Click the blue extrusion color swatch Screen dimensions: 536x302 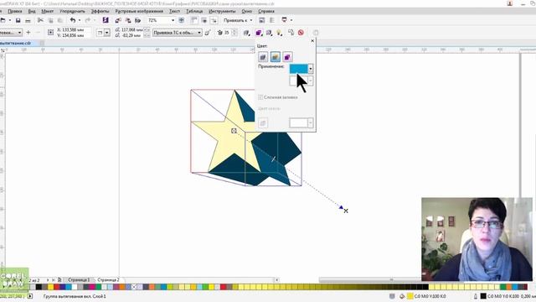(x=298, y=69)
